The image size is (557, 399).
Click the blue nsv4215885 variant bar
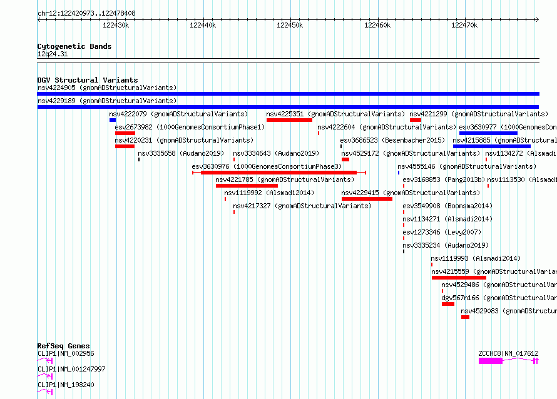(x=492, y=146)
